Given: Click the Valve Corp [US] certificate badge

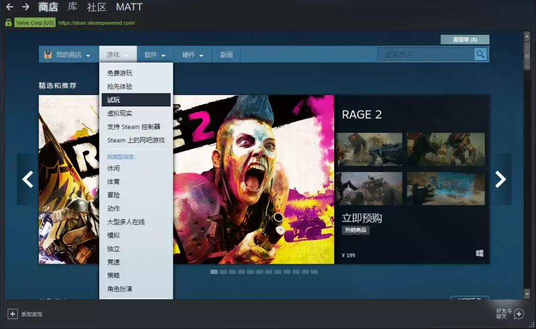Looking at the screenshot, I should (35, 23).
